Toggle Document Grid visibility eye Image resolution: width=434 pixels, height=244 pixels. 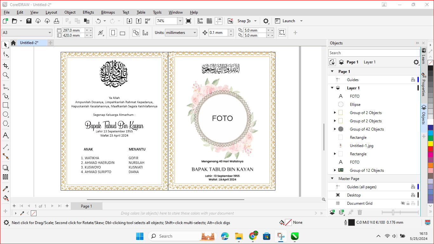pos(403,203)
